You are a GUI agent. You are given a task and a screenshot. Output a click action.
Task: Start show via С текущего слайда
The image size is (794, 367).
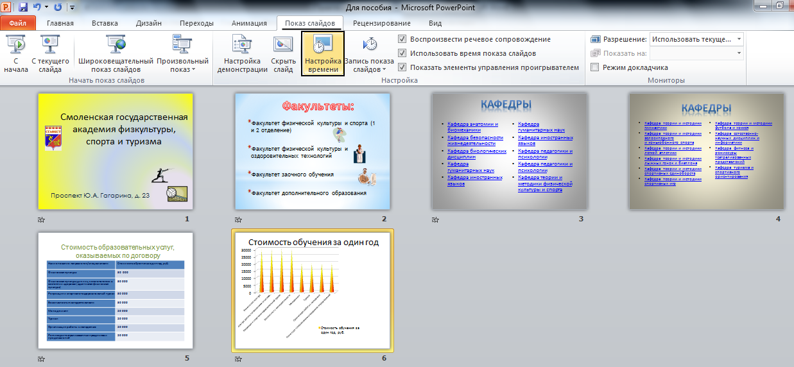50,55
